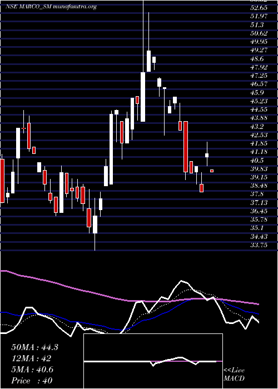The image size is (278, 389).
Task: Click the 38.48 price value
Action: [x=259, y=186]
